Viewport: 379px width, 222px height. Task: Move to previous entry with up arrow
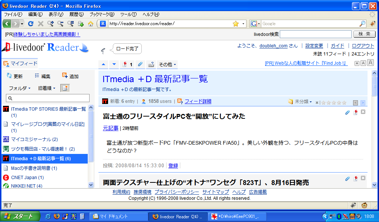[104, 64]
